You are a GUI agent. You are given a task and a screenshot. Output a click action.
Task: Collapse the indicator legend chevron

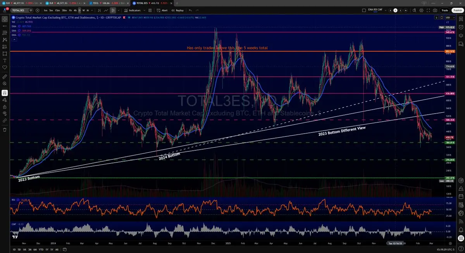point(14,40)
